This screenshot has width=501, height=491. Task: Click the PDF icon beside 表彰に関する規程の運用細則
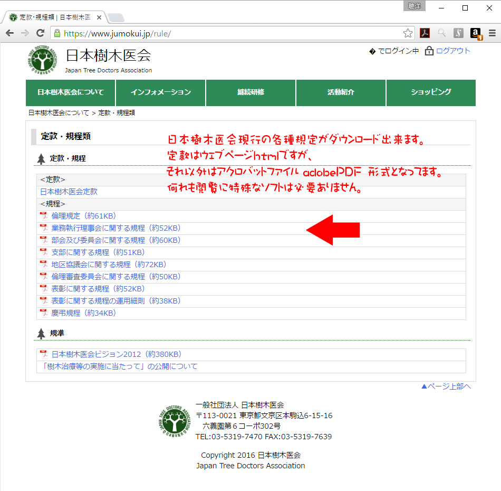click(44, 301)
